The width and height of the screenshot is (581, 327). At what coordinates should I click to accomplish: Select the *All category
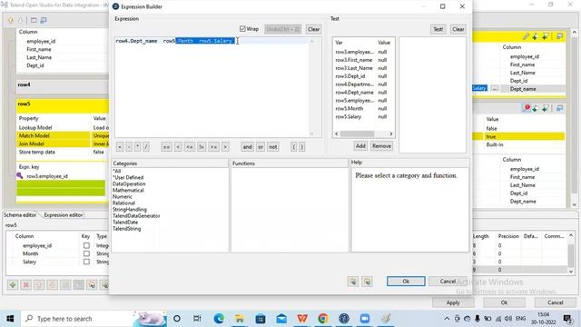coord(117,171)
